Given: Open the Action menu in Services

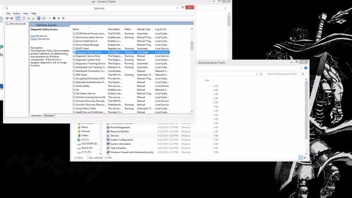Looking at the screenshot, I should pyautogui.click(x=16, y=13).
